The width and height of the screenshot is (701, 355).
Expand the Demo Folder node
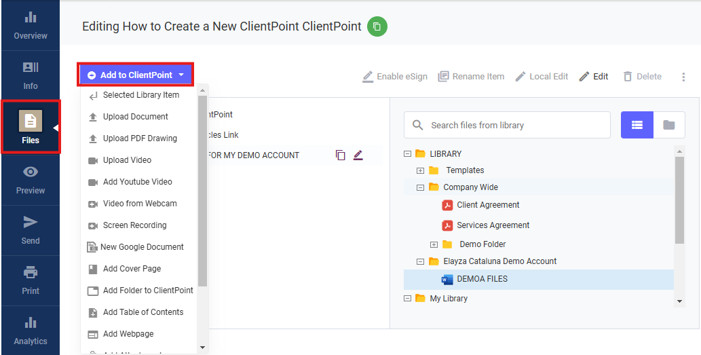434,244
